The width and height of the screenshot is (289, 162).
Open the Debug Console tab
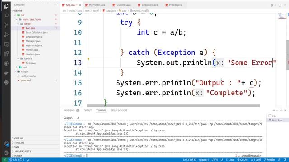119,110
